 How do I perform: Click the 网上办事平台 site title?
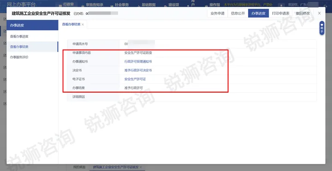[21, 4]
